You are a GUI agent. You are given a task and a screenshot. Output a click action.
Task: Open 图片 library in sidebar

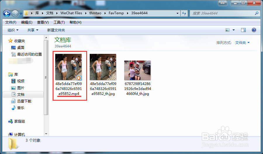21,88
